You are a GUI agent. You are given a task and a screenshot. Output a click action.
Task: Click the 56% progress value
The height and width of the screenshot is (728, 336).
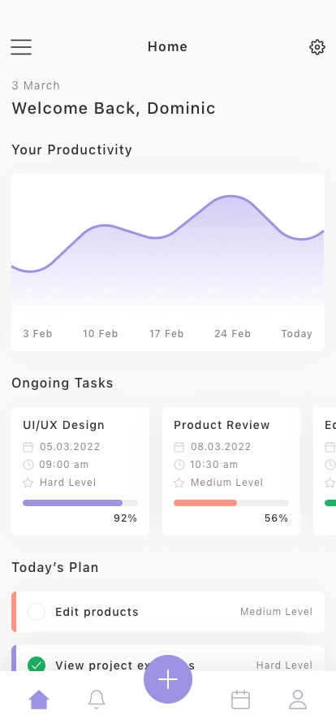[276, 518]
